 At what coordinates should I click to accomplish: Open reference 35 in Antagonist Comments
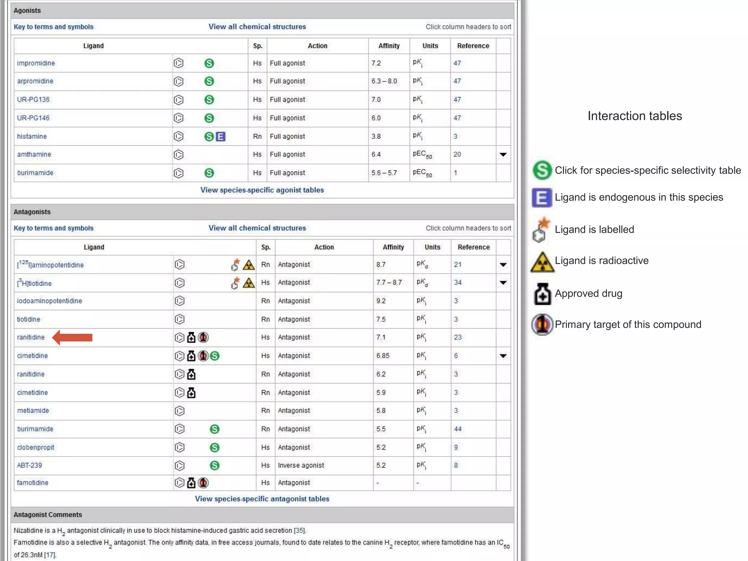(x=299, y=530)
